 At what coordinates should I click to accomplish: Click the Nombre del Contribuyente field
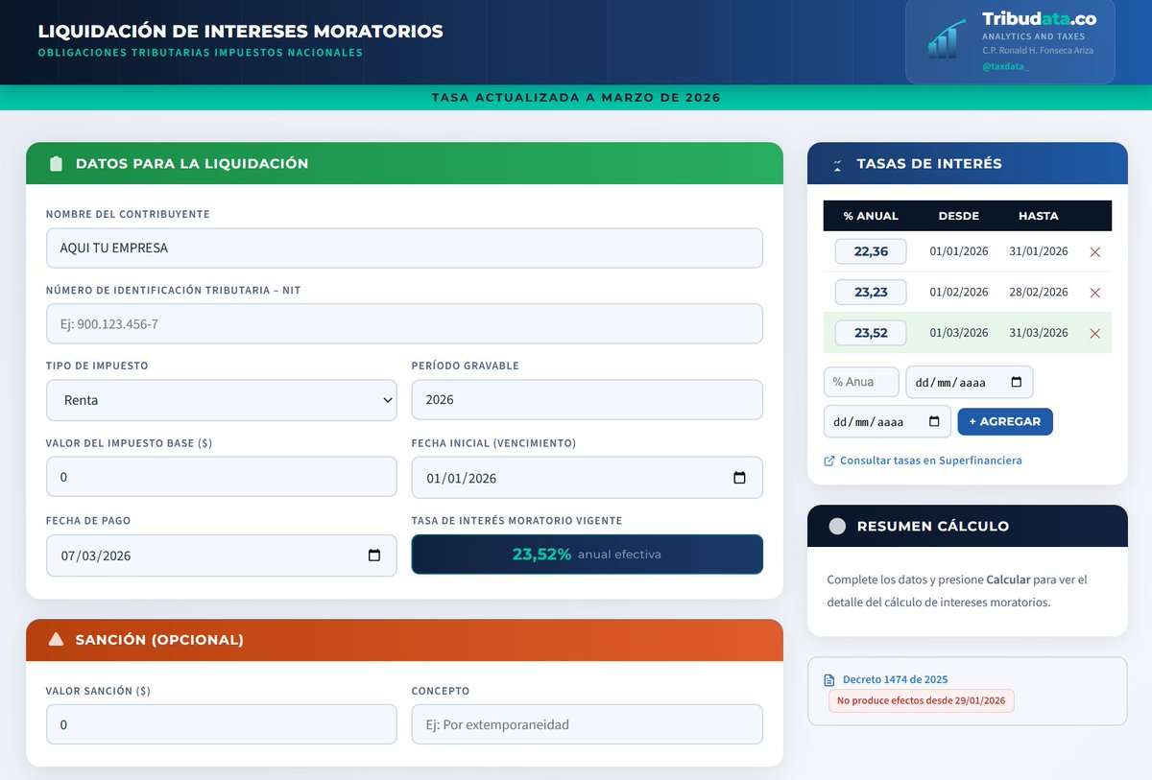(x=404, y=248)
